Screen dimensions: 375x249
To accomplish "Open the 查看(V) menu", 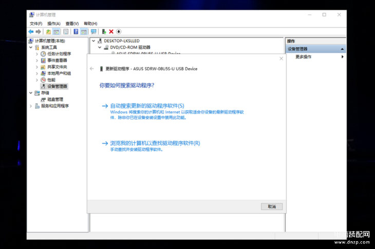I will click(72, 24).
